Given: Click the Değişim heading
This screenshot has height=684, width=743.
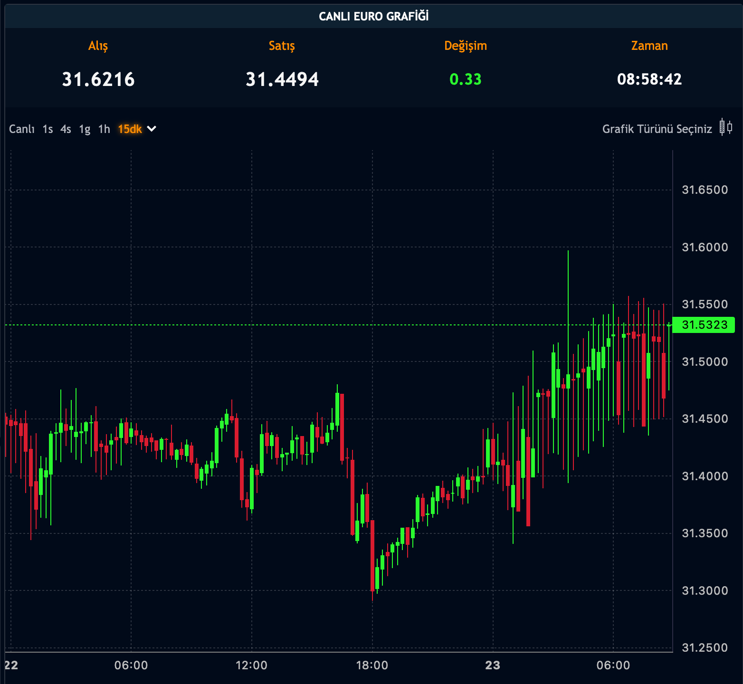Looking at the screenshot, I should (466, 46).
